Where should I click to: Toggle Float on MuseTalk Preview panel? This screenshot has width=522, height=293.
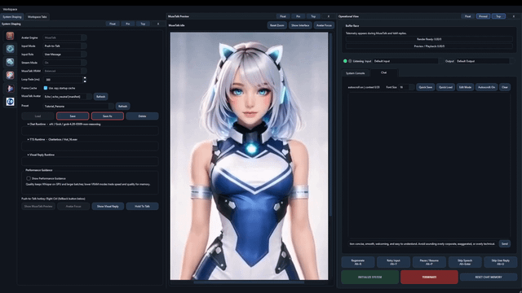click(x=283, y=16)
